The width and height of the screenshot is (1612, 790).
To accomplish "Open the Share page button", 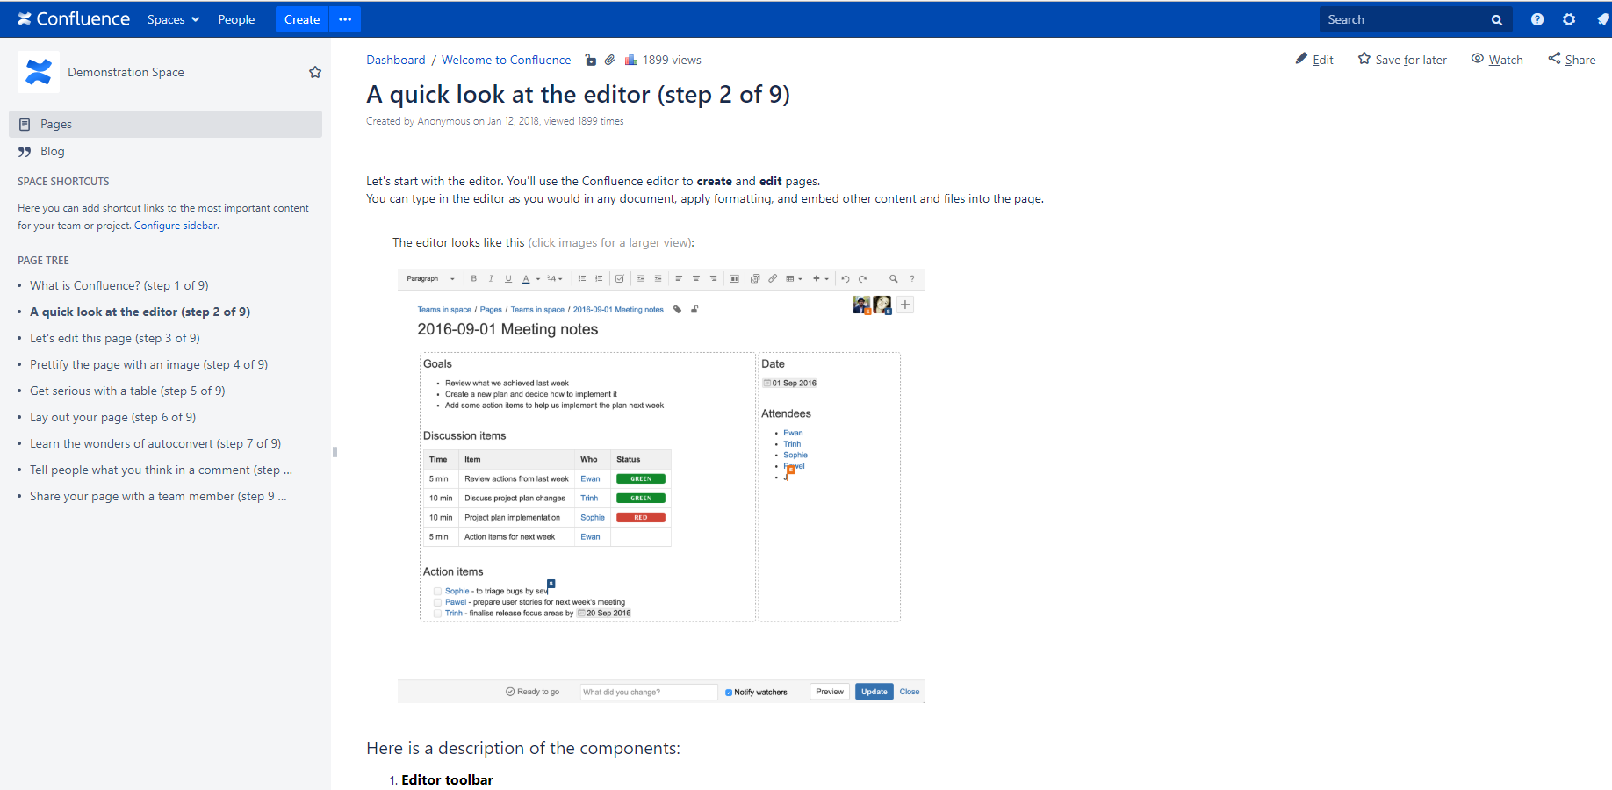I will pos(1572,60).
